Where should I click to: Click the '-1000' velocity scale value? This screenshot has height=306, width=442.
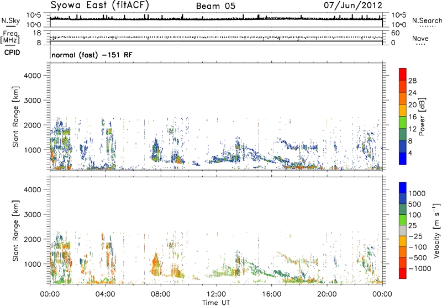tap(419, 268)
